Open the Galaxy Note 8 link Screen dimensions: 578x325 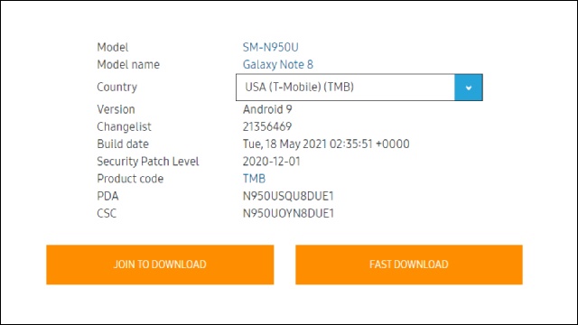click(x=278, y=64)
